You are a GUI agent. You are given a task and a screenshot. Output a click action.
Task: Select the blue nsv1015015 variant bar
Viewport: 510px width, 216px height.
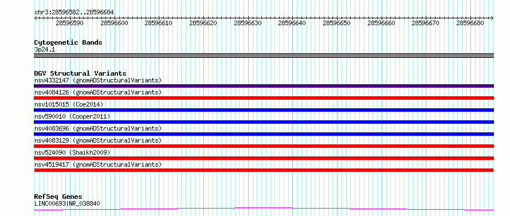coord(264,110)
